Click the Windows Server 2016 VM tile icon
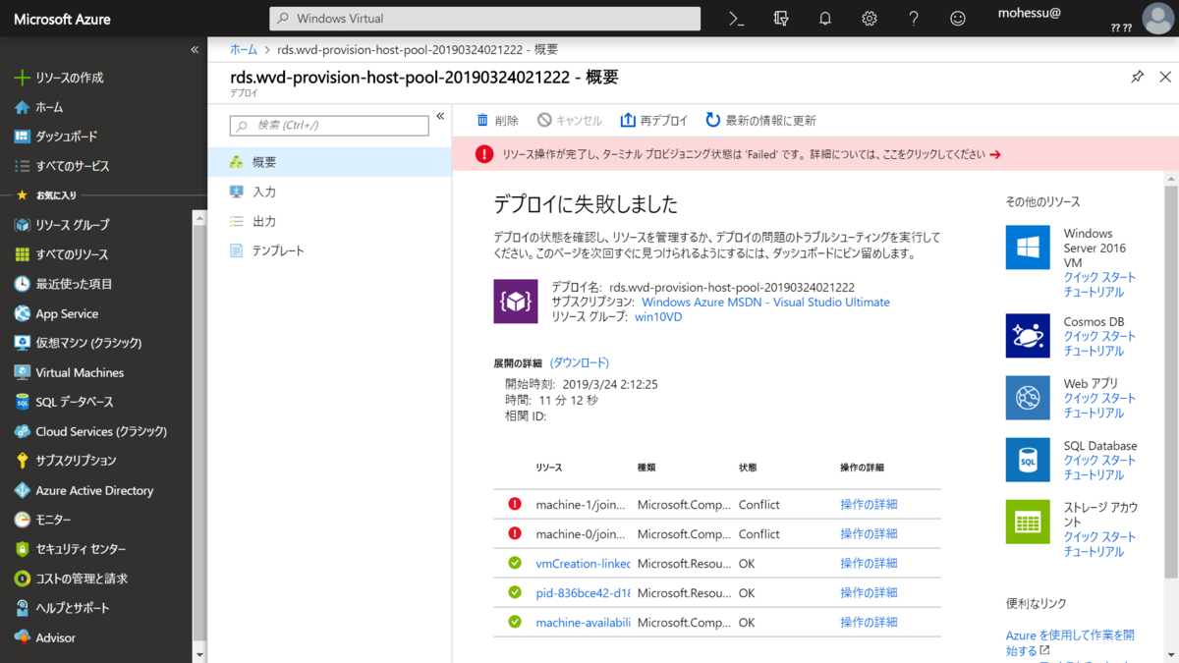The height and width of the screenshot is (663, 1179). (x=1028, y=248)
